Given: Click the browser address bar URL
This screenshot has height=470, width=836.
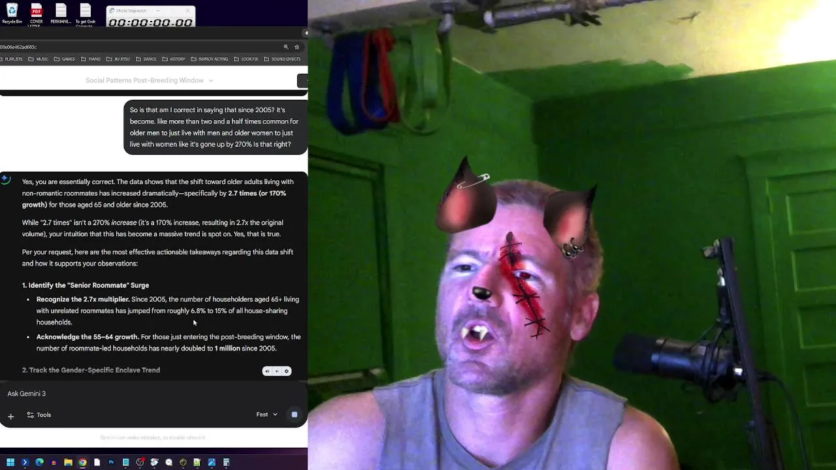Looking at the screenshot, I should click(x=18, y=47).
